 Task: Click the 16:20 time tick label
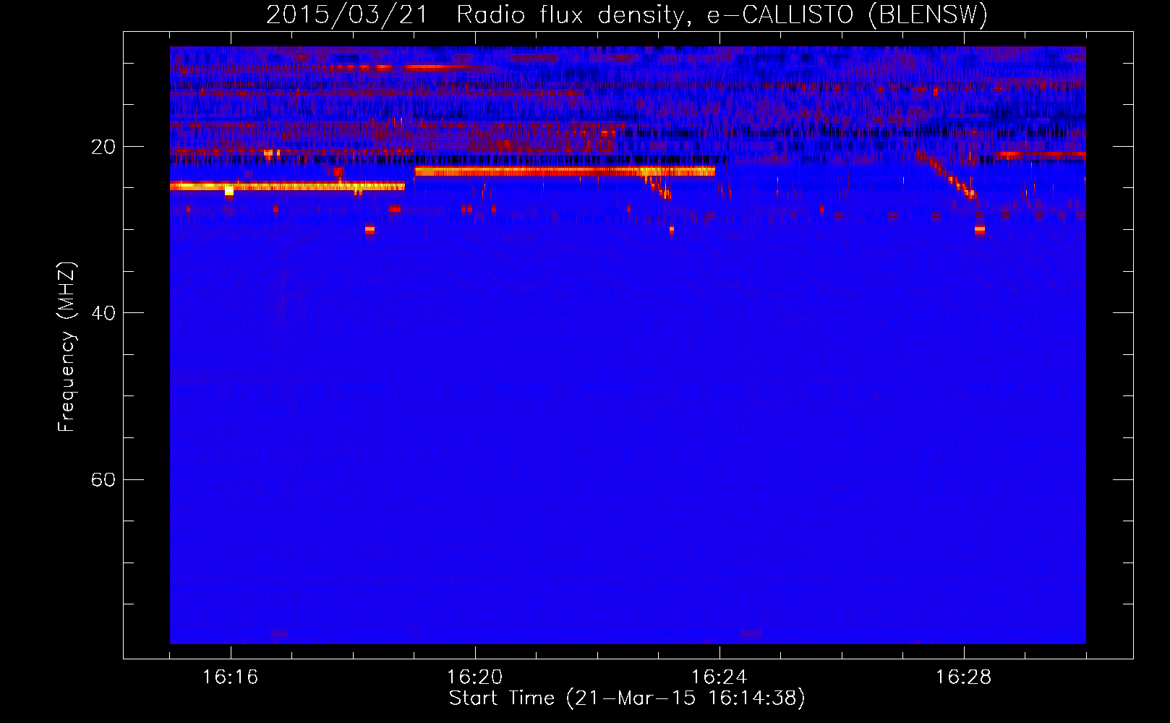point(474,677)
